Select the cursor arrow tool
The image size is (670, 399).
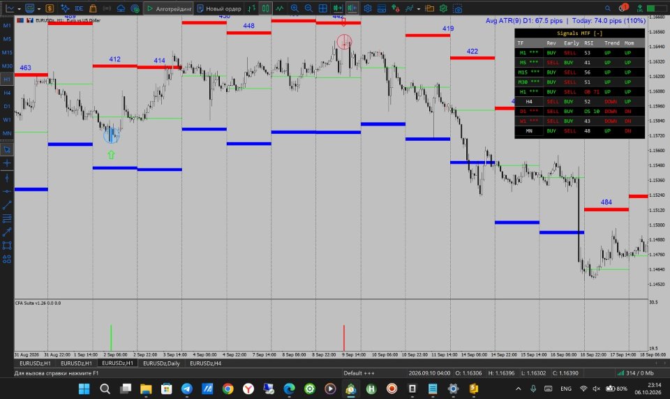7,149
